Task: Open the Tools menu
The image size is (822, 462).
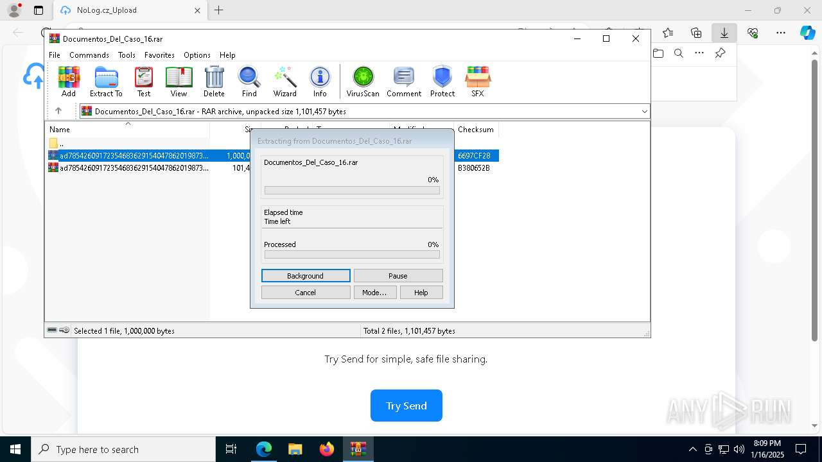Action: tap(127, 55)
